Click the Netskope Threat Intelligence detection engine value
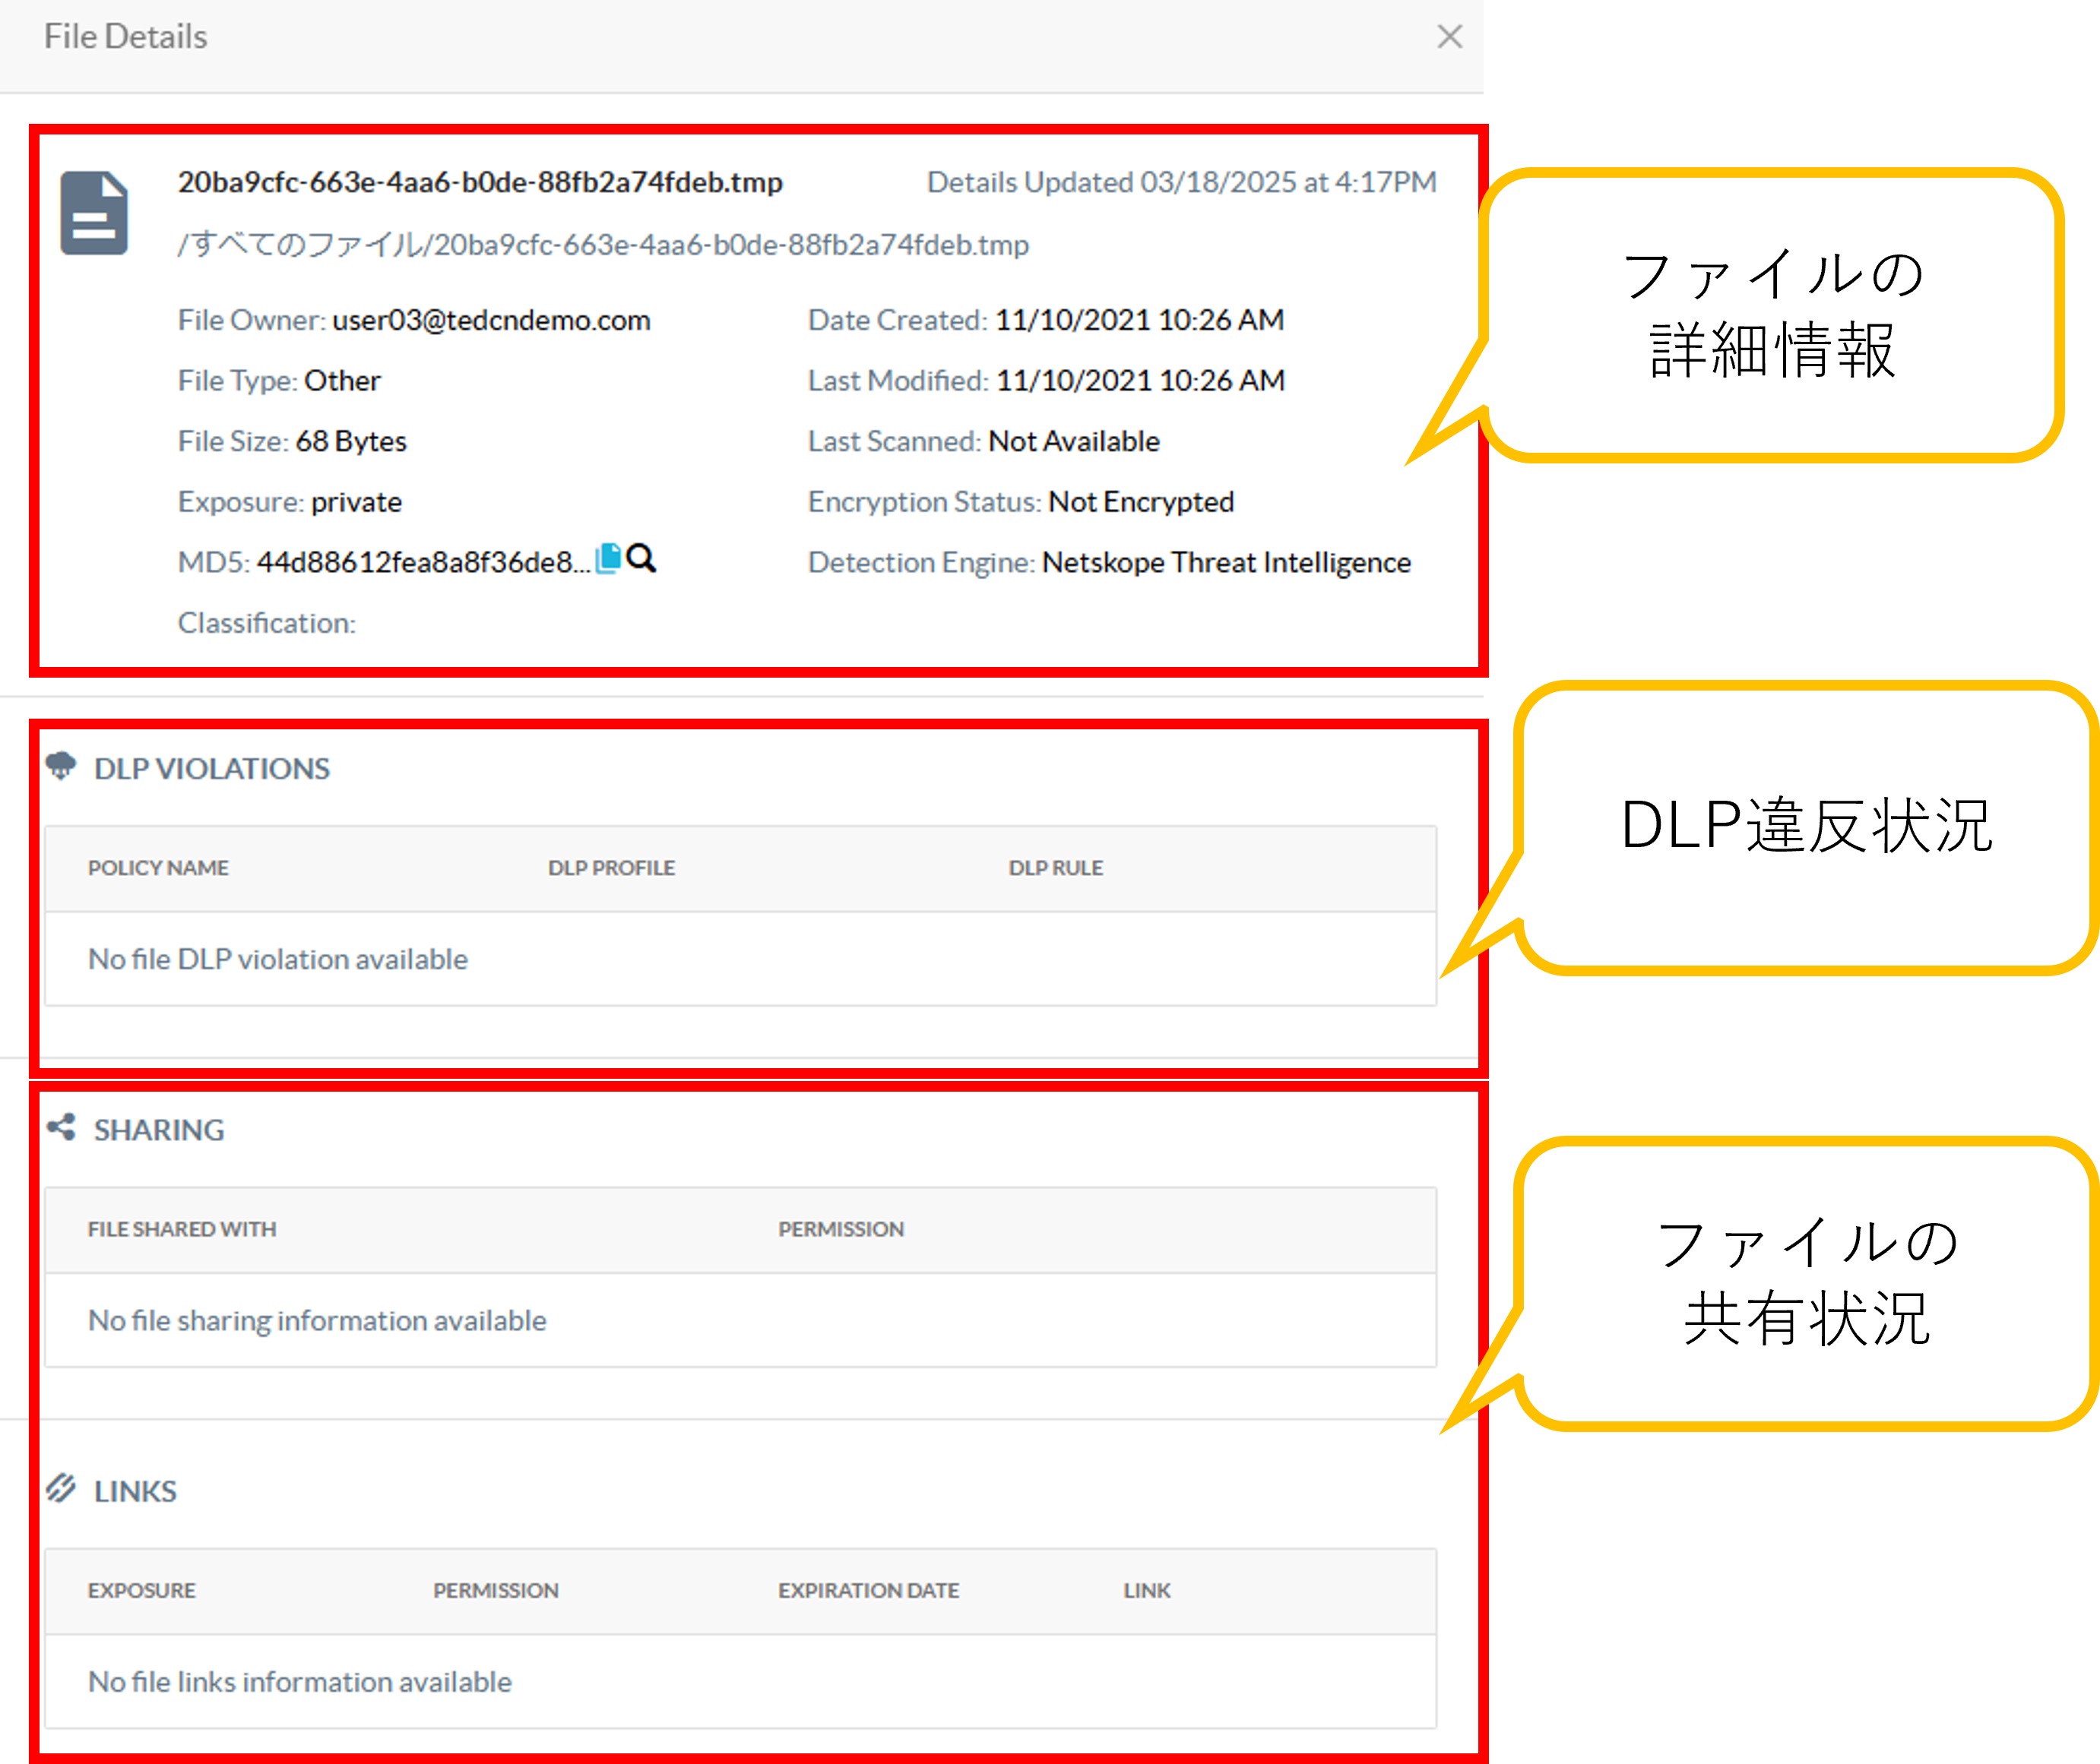 [x=1226, y=562]
